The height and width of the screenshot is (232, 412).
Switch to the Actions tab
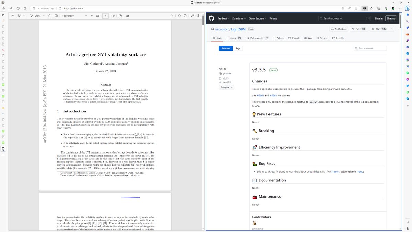278,38
